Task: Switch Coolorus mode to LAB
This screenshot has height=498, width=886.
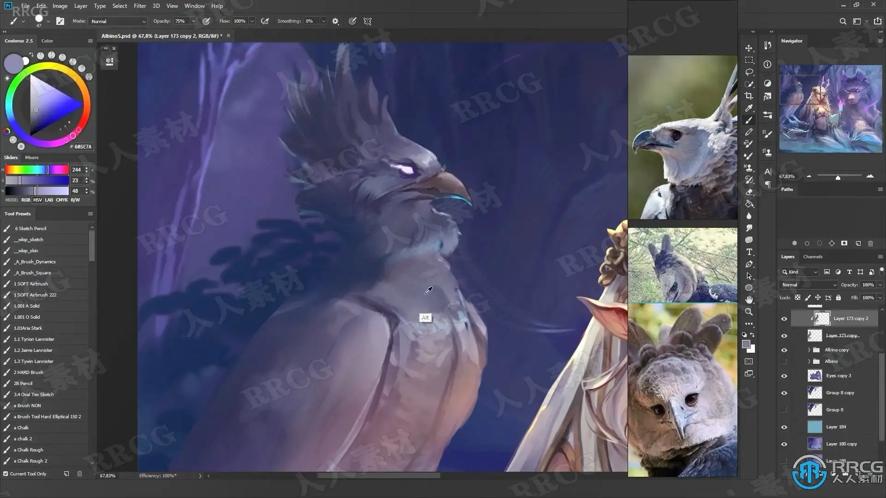Action: click(x=49, y=200)
